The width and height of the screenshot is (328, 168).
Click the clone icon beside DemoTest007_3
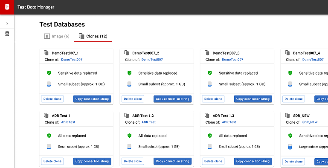(x=207, y=53)
